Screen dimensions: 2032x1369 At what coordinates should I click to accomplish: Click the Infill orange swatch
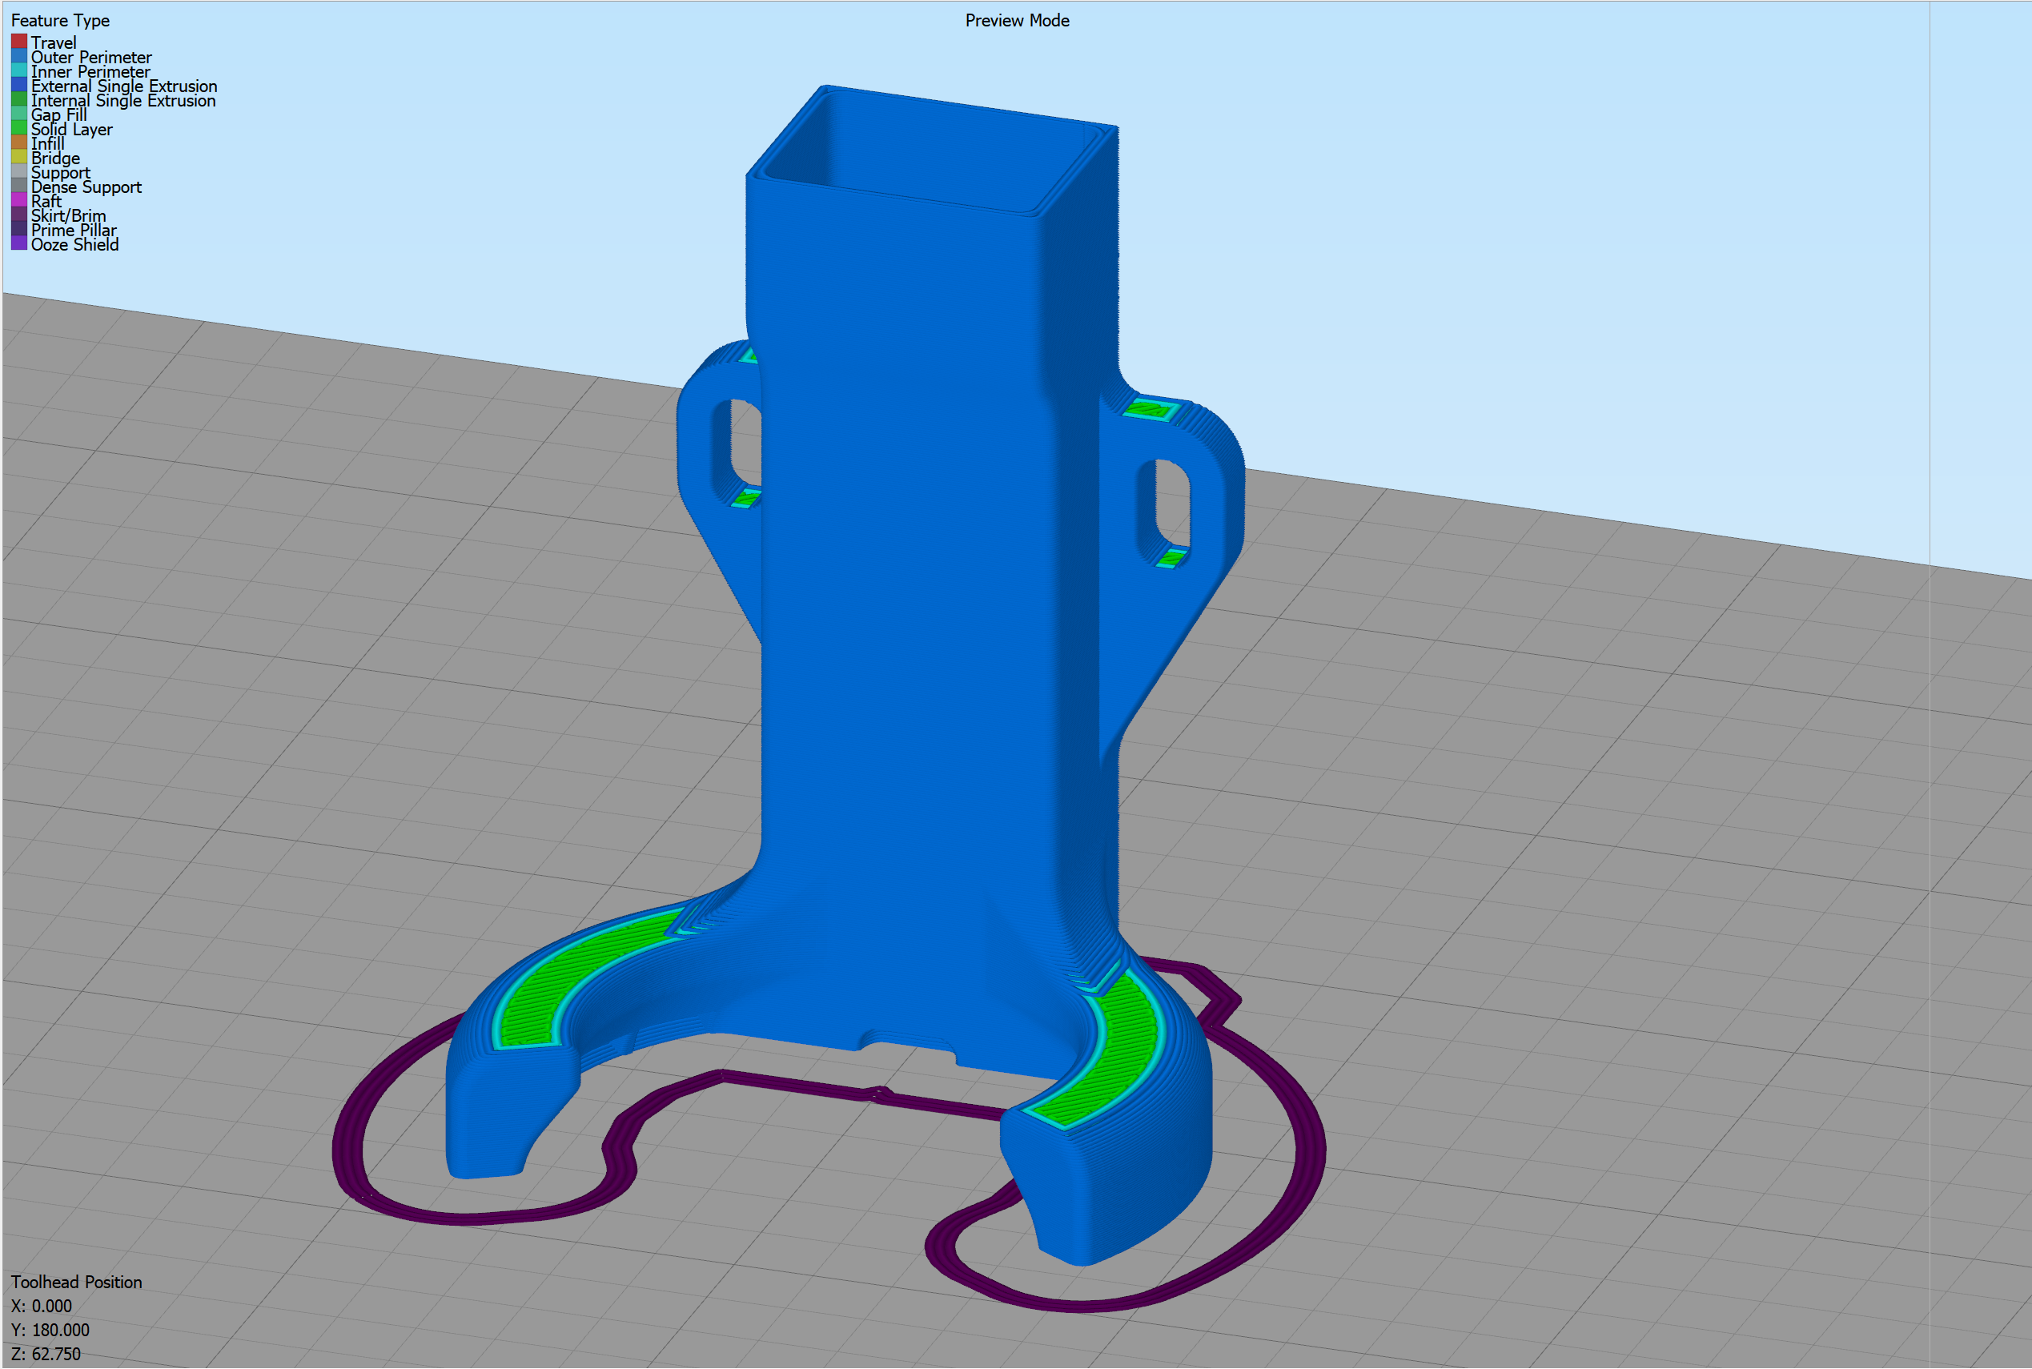[x=18, y=143]
